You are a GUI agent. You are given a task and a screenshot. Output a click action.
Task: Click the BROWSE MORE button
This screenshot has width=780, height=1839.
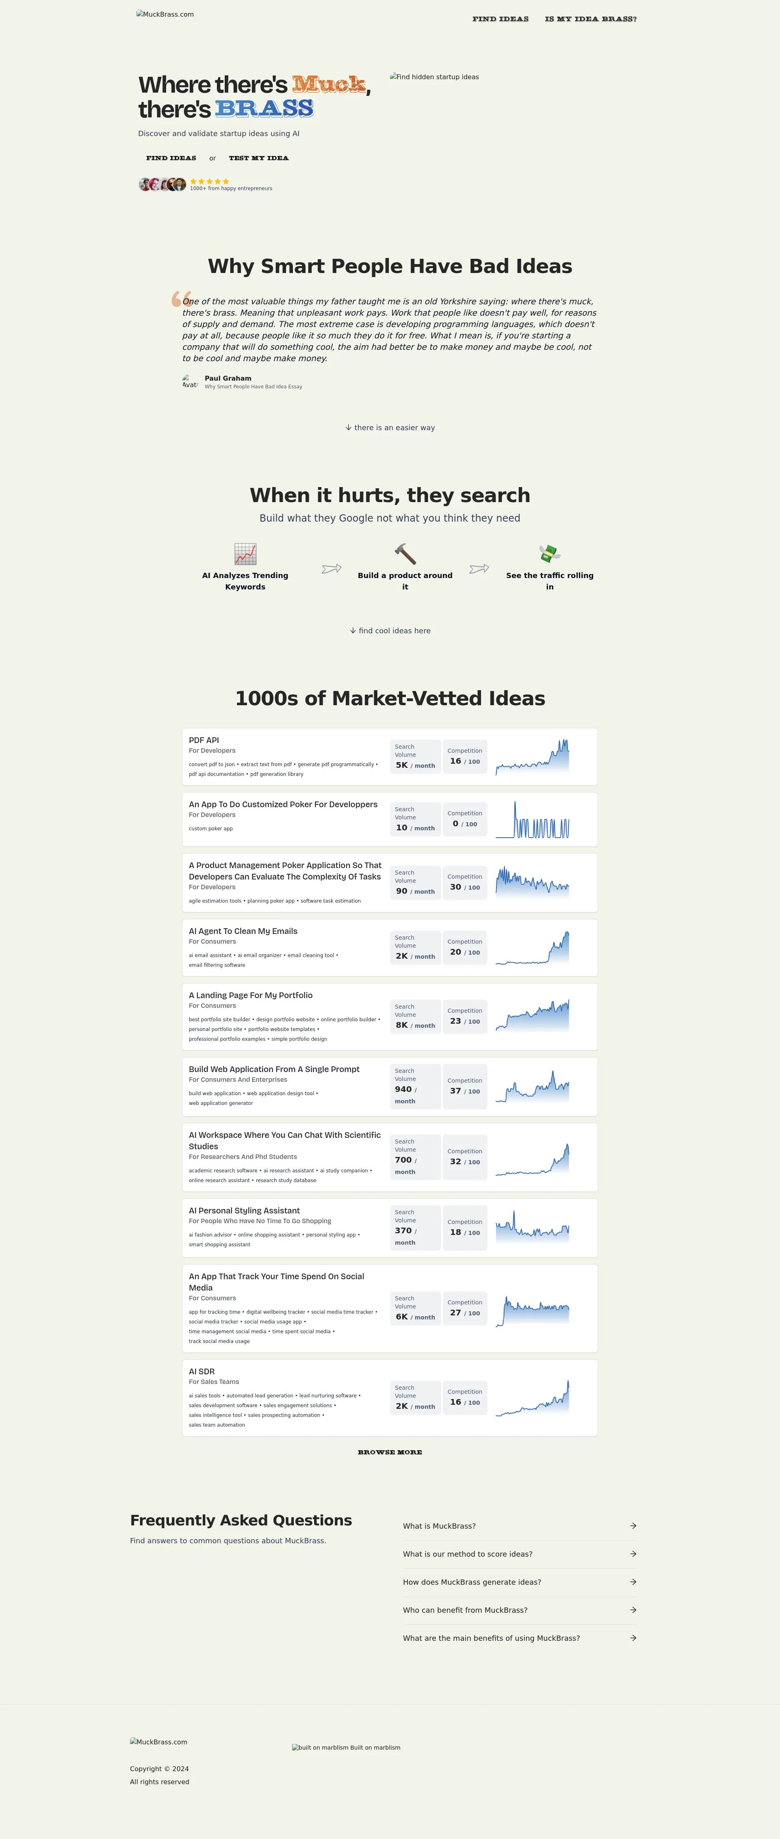[x=390, y=1452]
